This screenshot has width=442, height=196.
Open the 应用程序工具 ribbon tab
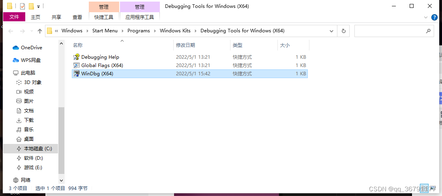click(x=140, y=17)
